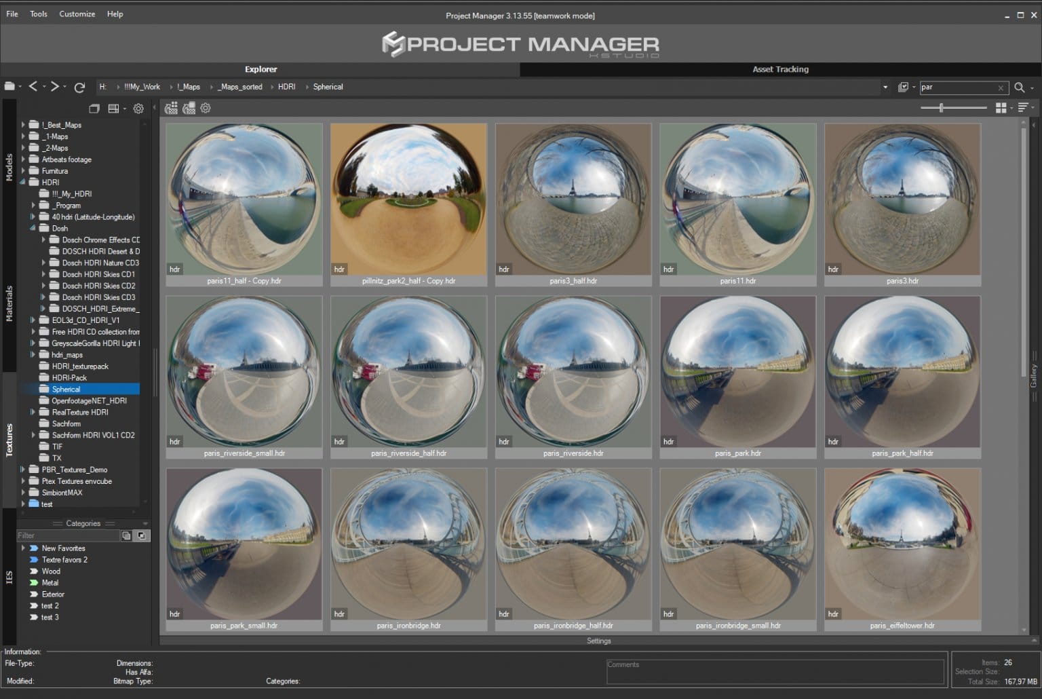Click the back navigation arrow
Image resolution: width=1042 pixels, height=699 pixels.
click(x=33, y=86)
